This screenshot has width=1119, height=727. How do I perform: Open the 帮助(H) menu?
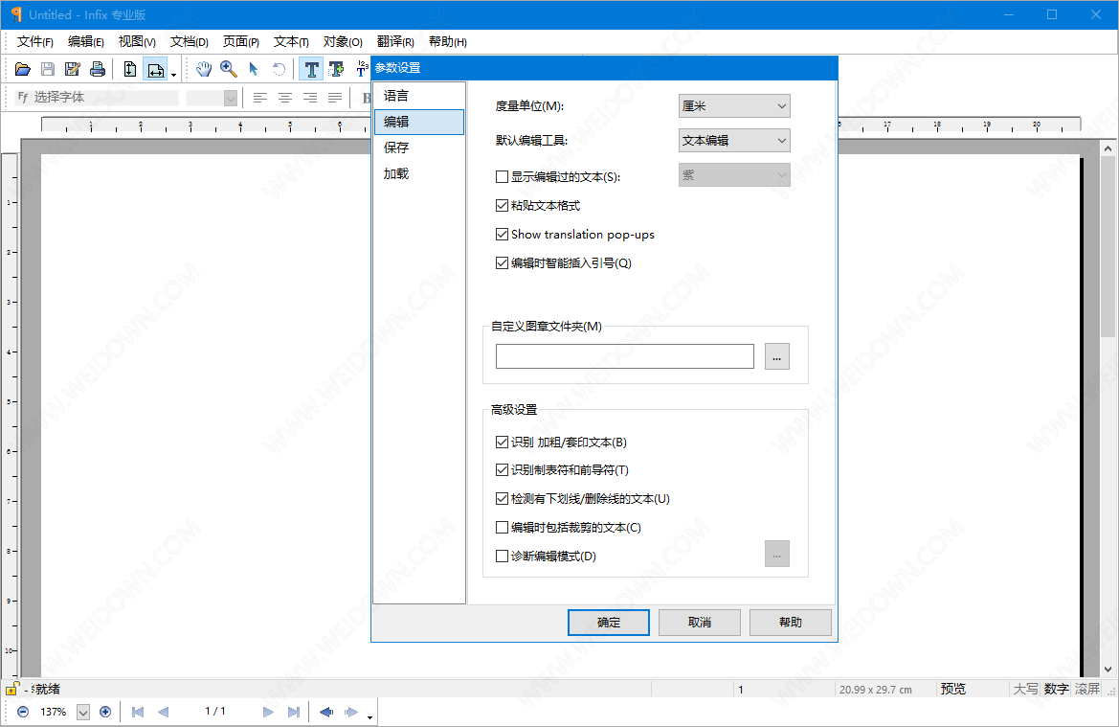447,42
